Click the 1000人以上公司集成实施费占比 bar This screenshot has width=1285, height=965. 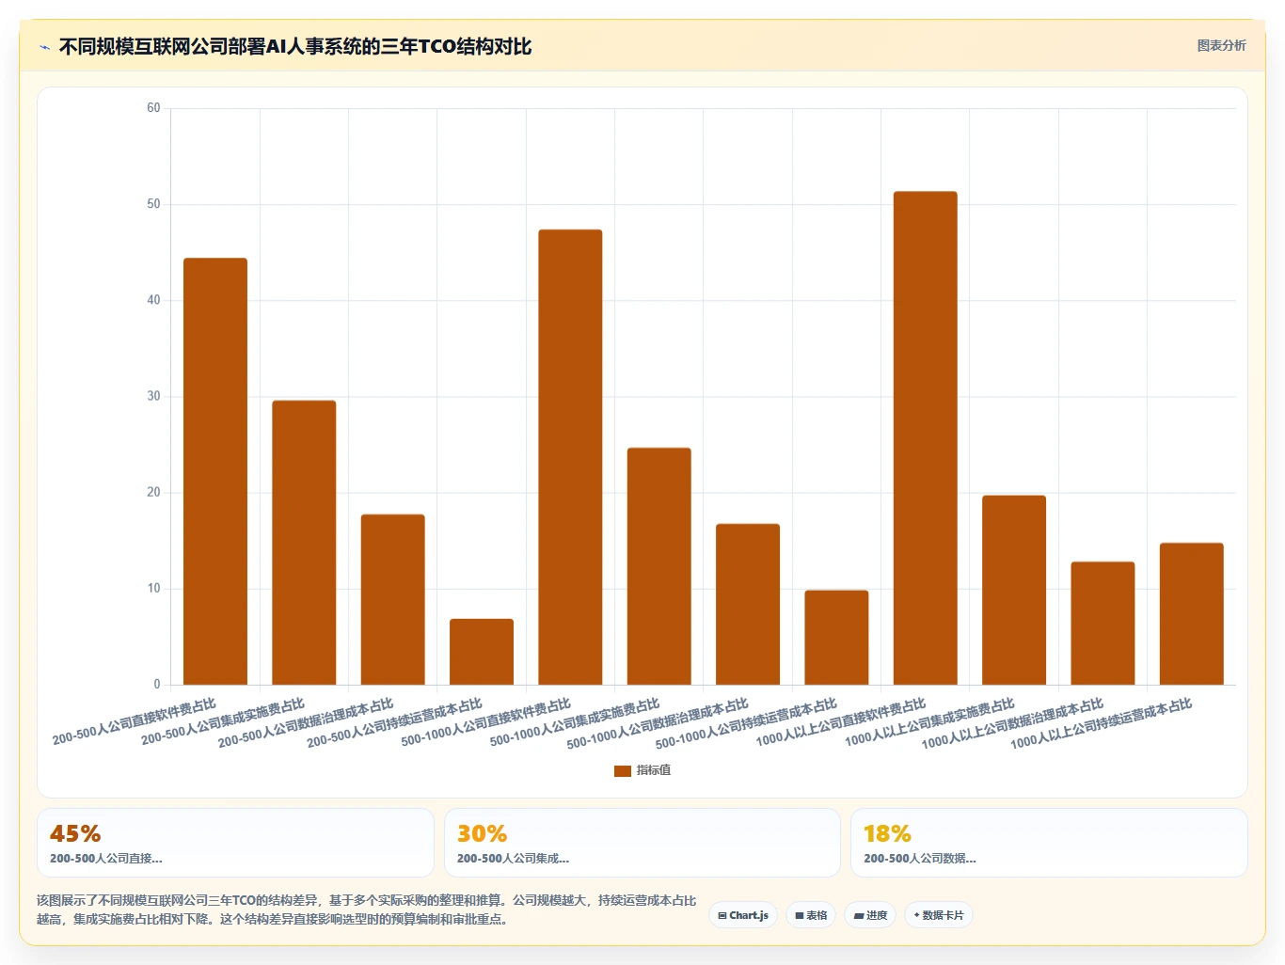pyautogui.click(x=1014, y=590)
